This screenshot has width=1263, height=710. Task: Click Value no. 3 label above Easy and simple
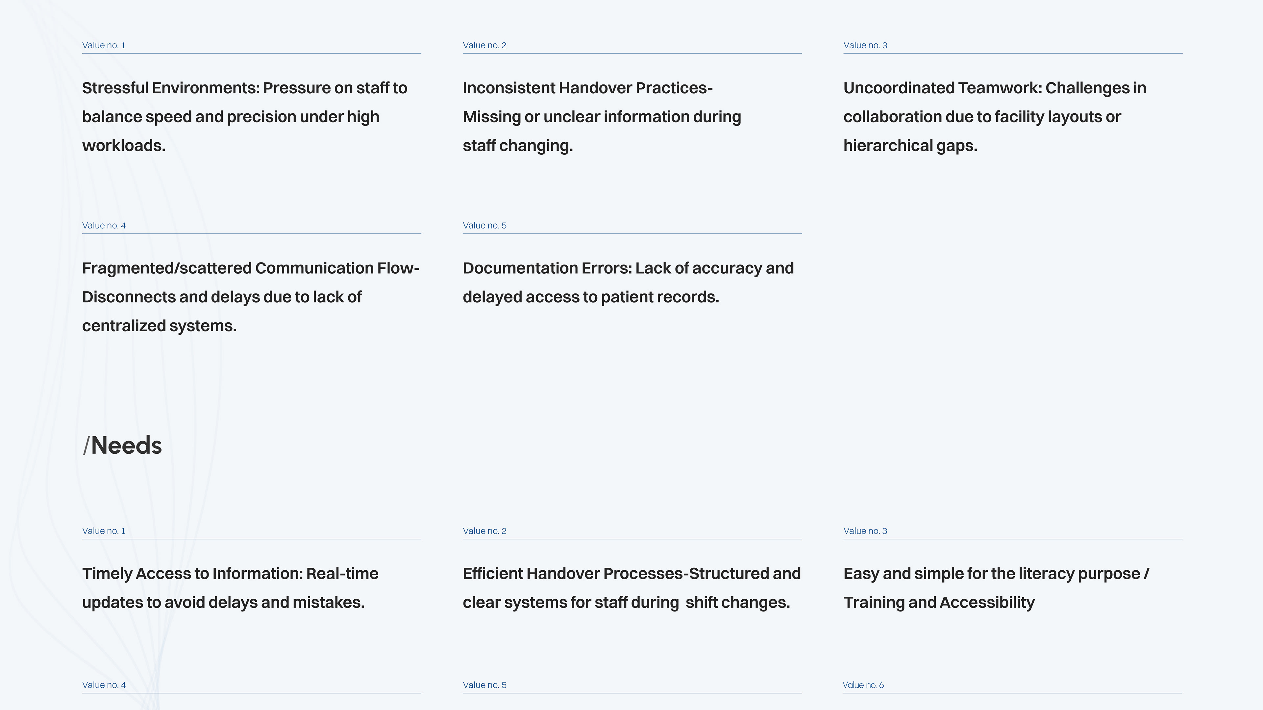pos(865,531)
